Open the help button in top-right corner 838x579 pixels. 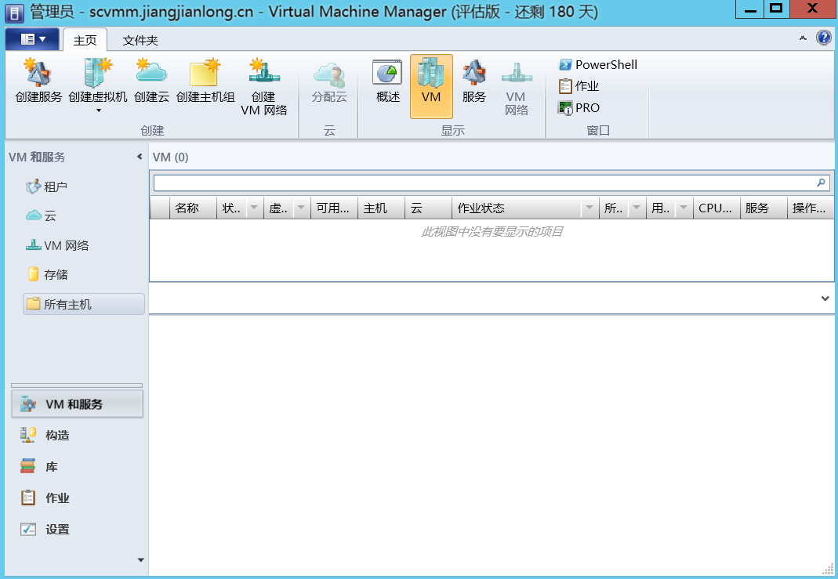click(824, 38)
